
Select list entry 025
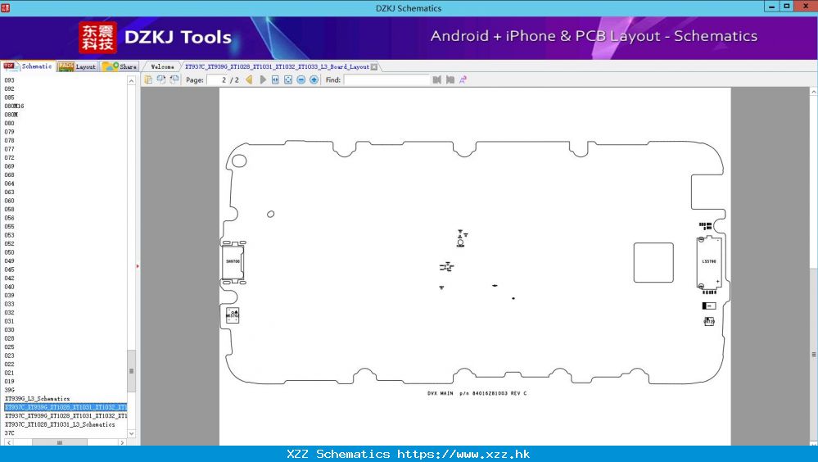9,347
